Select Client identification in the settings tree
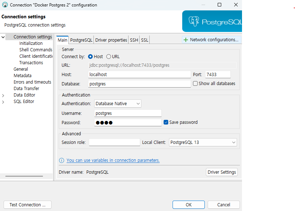The height and width of the screenshot is (211, 295). click(x=36, y=56)
